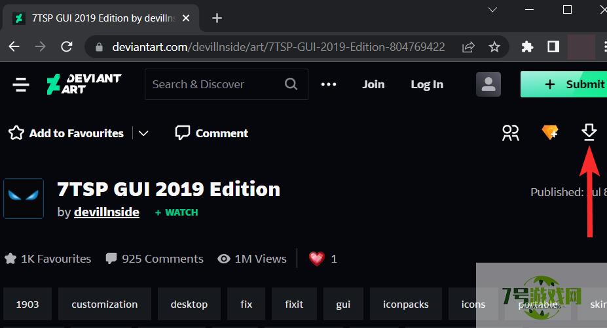Open the three-dots more menu
Viewport: 607px width, 328px height.
[x=328, y=84]
